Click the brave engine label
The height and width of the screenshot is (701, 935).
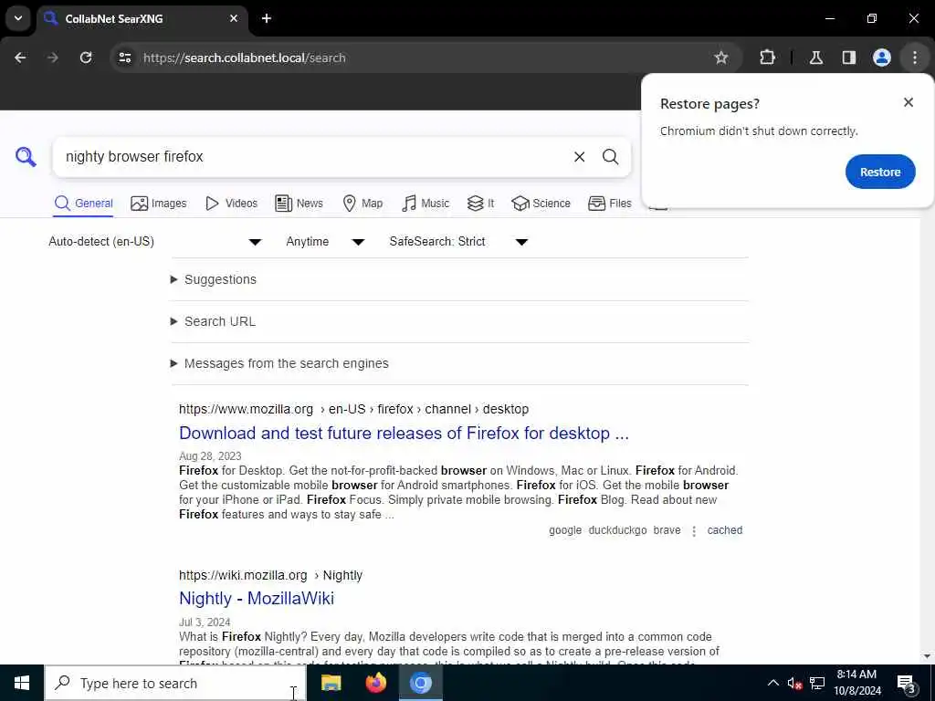pos(667,530)
